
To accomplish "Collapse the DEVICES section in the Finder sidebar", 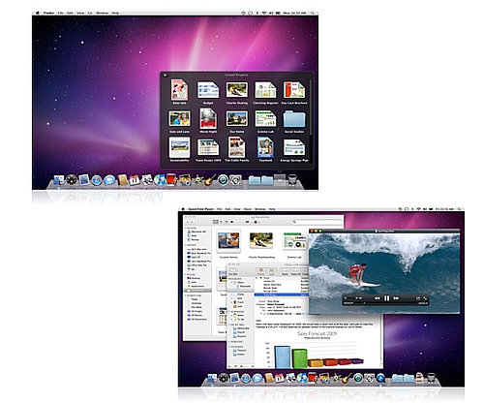I will (186, 228).
